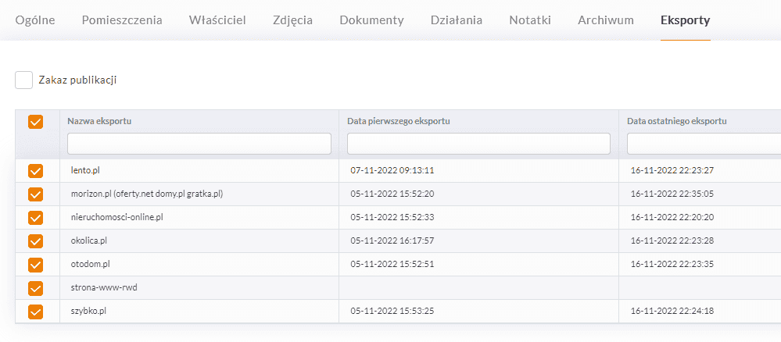Open the Działania tab

pos(457,20)
